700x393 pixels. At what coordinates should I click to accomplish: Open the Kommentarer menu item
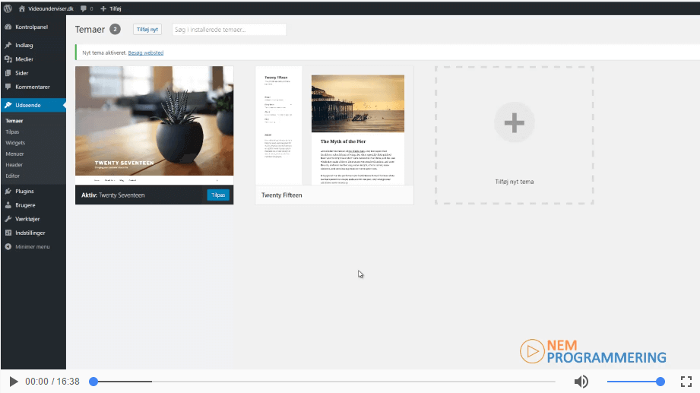pos(33,87)
